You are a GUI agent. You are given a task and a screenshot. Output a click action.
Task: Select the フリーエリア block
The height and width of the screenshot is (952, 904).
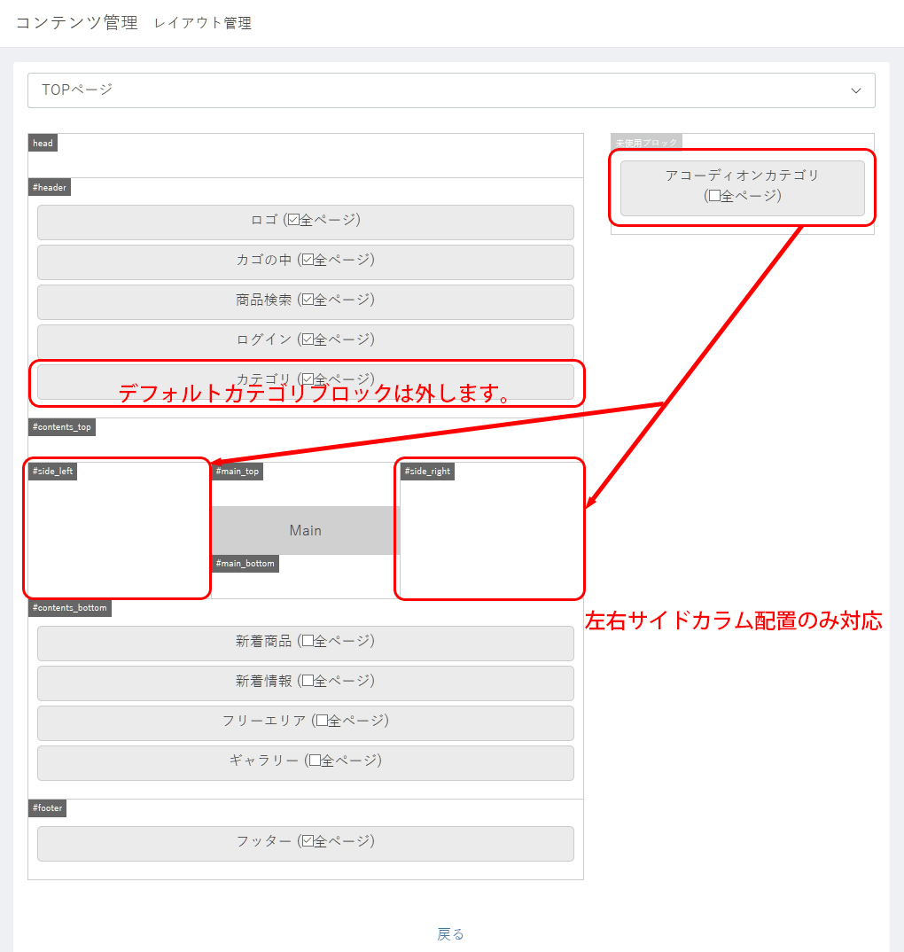coord(306,723)
